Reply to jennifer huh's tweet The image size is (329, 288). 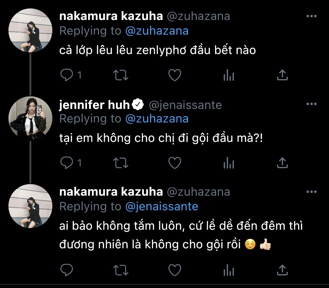click(x=67, y=163)
